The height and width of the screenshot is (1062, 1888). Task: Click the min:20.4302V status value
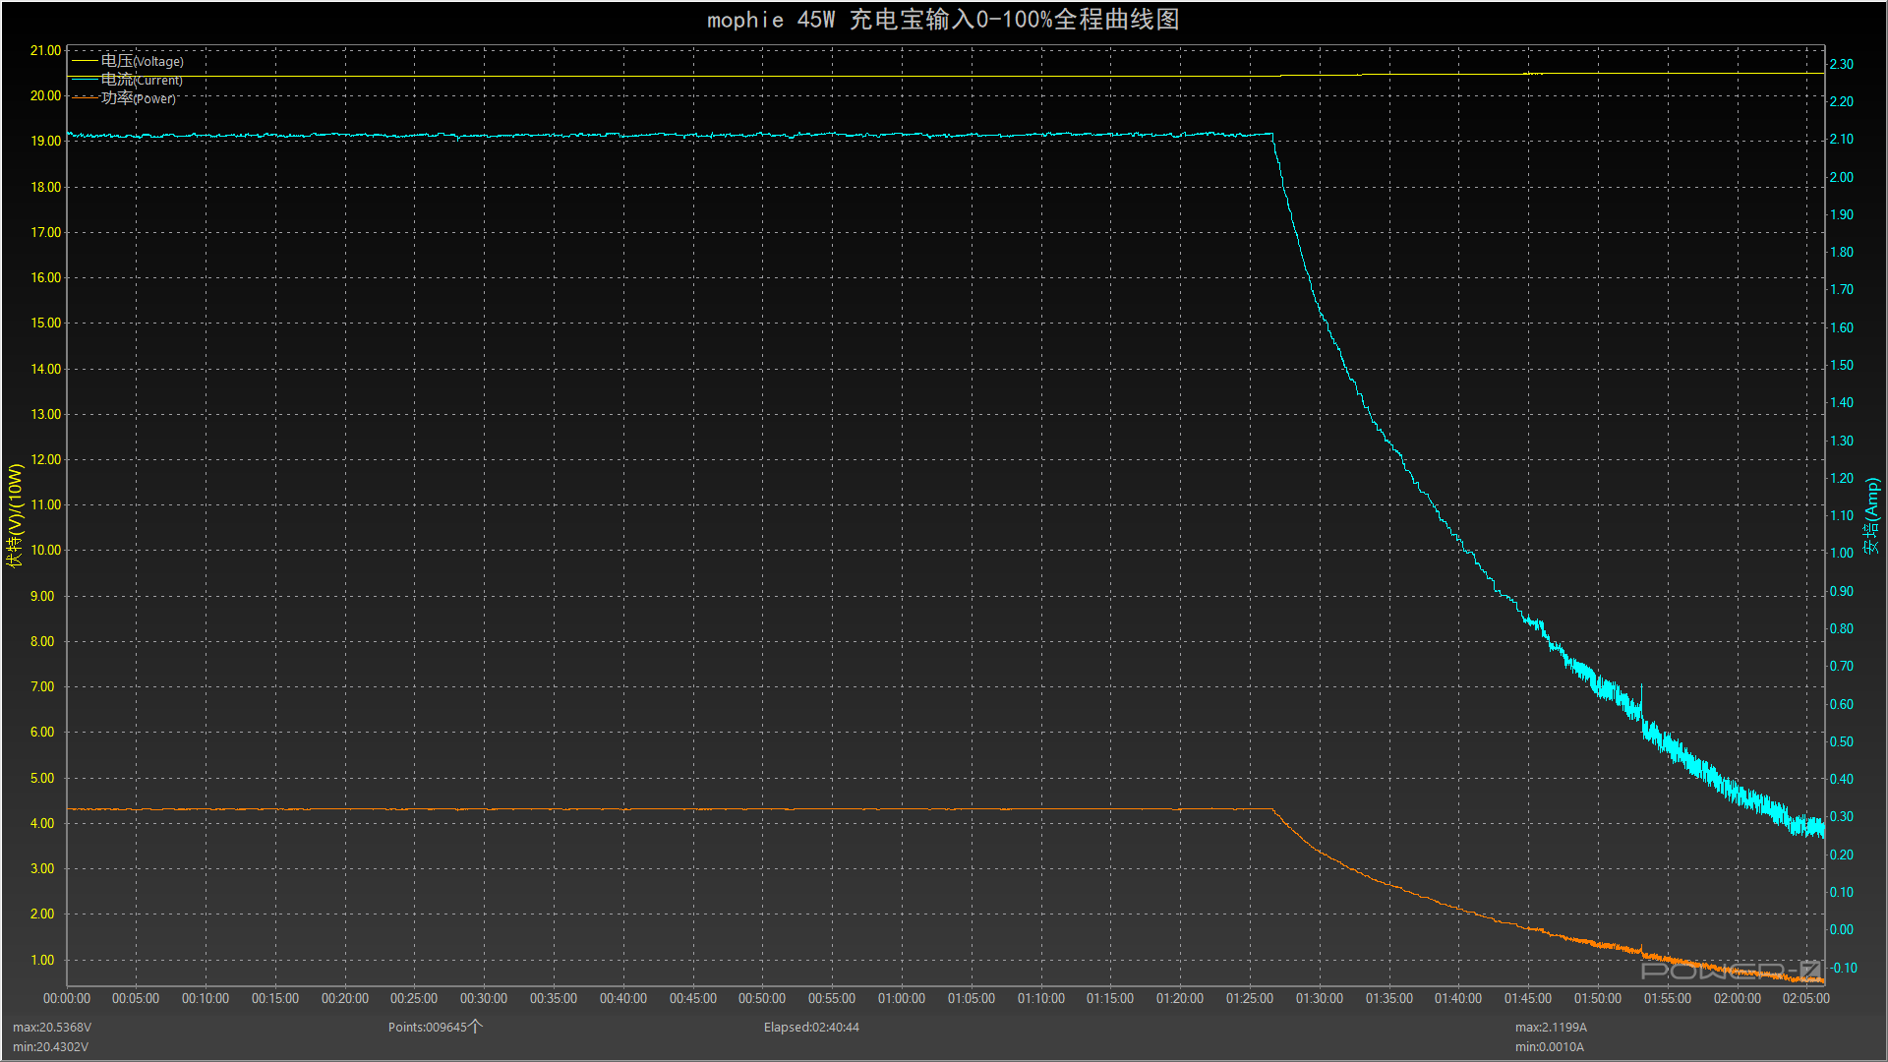point(50,1046)
